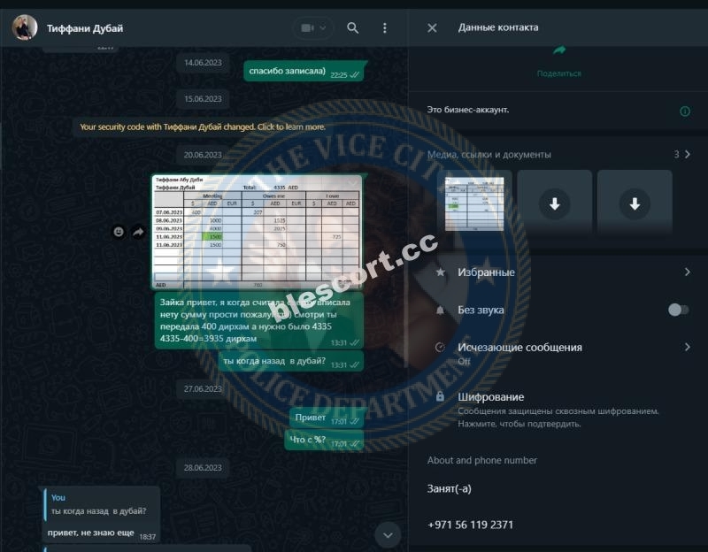Click the bell icon beside Без звука
Viewport: 708px width, 552px height.
click(x=440, y=310)
